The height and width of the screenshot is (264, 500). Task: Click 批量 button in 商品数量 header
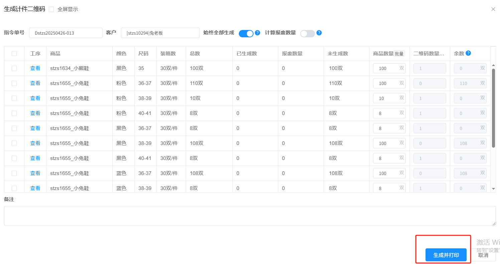pos(399,54)
